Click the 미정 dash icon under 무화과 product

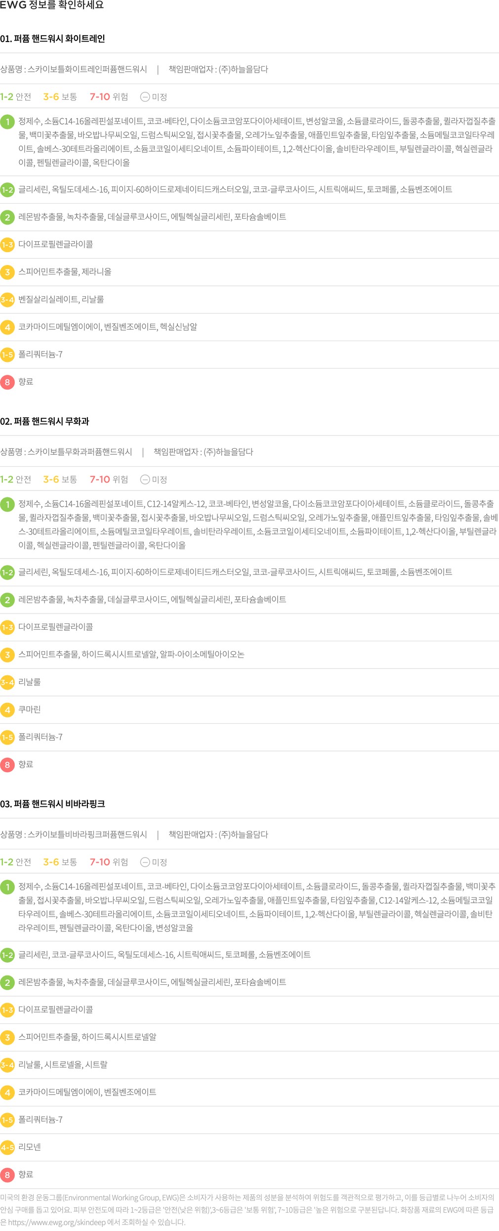pos(145,480)
